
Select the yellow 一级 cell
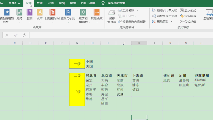pyautogui.click(x=77, y=64)
